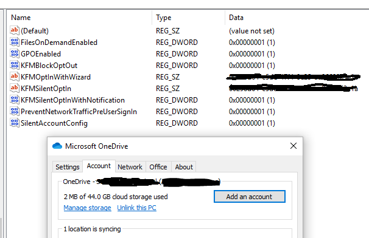Image resolution: width=369 pixels, height=238 pixels.
Task: Select the KFMSilentOptInWithNotification value name
Action: (x=72, y=100)
